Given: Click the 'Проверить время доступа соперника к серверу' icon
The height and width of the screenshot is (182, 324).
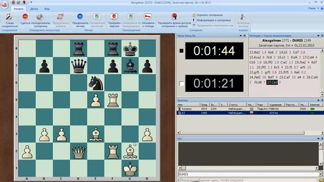Looking at the screenshot, I should tap(174, 16).
